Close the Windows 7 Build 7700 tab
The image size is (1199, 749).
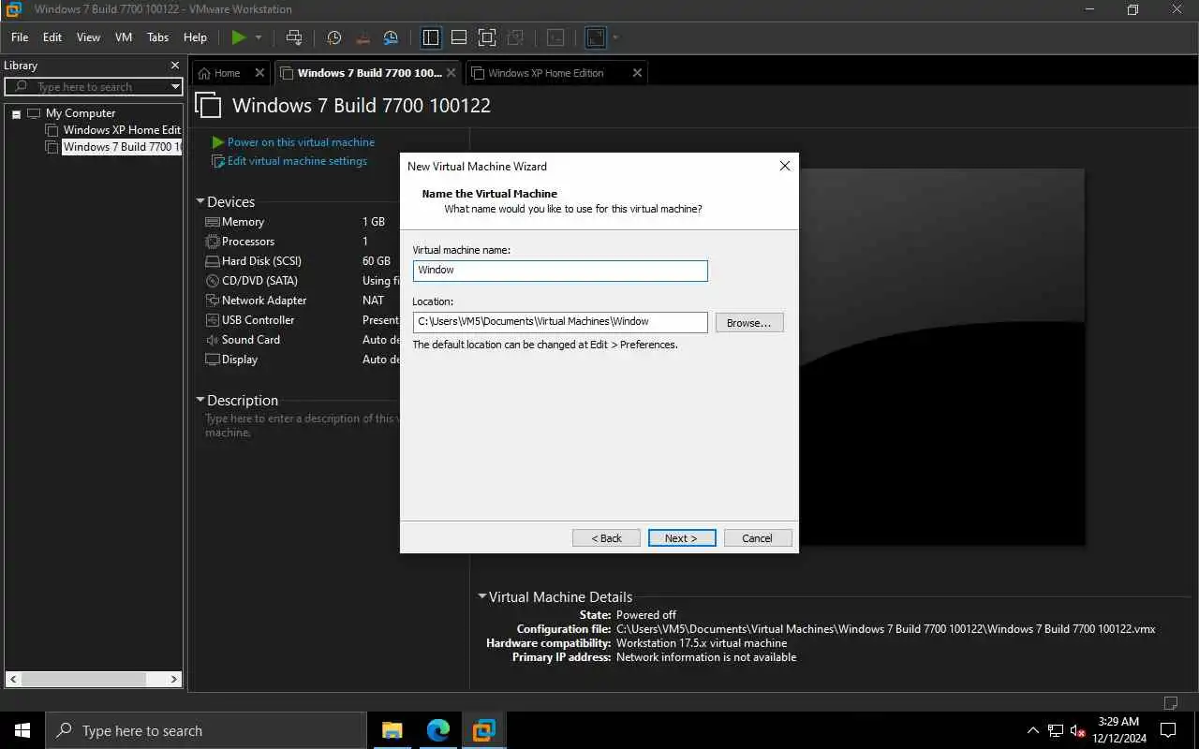coord(451,73)
